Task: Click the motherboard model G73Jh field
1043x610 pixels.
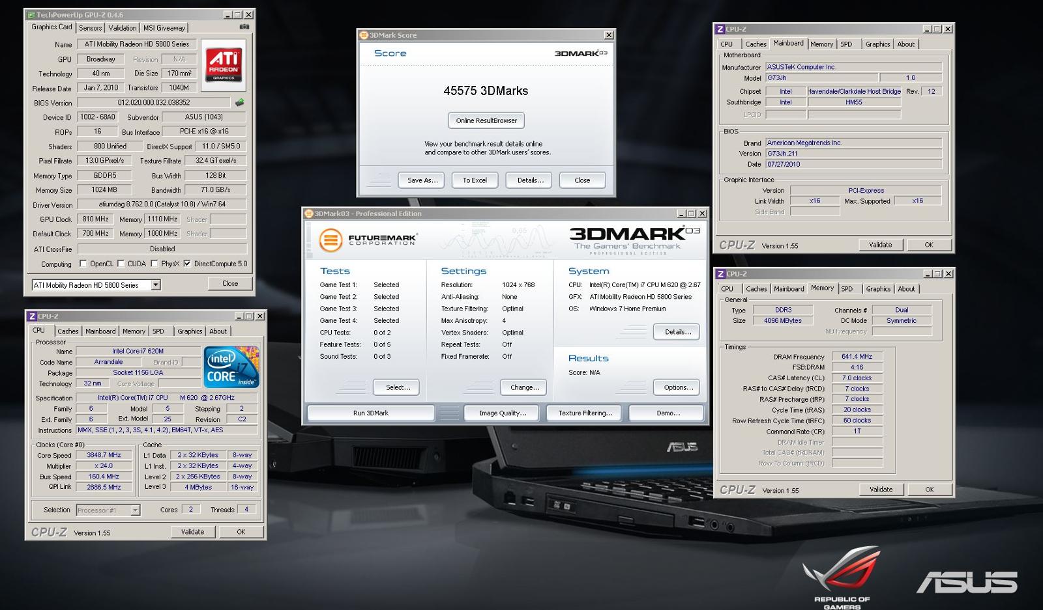Action: pyautogui.click(x=821, y=77)
